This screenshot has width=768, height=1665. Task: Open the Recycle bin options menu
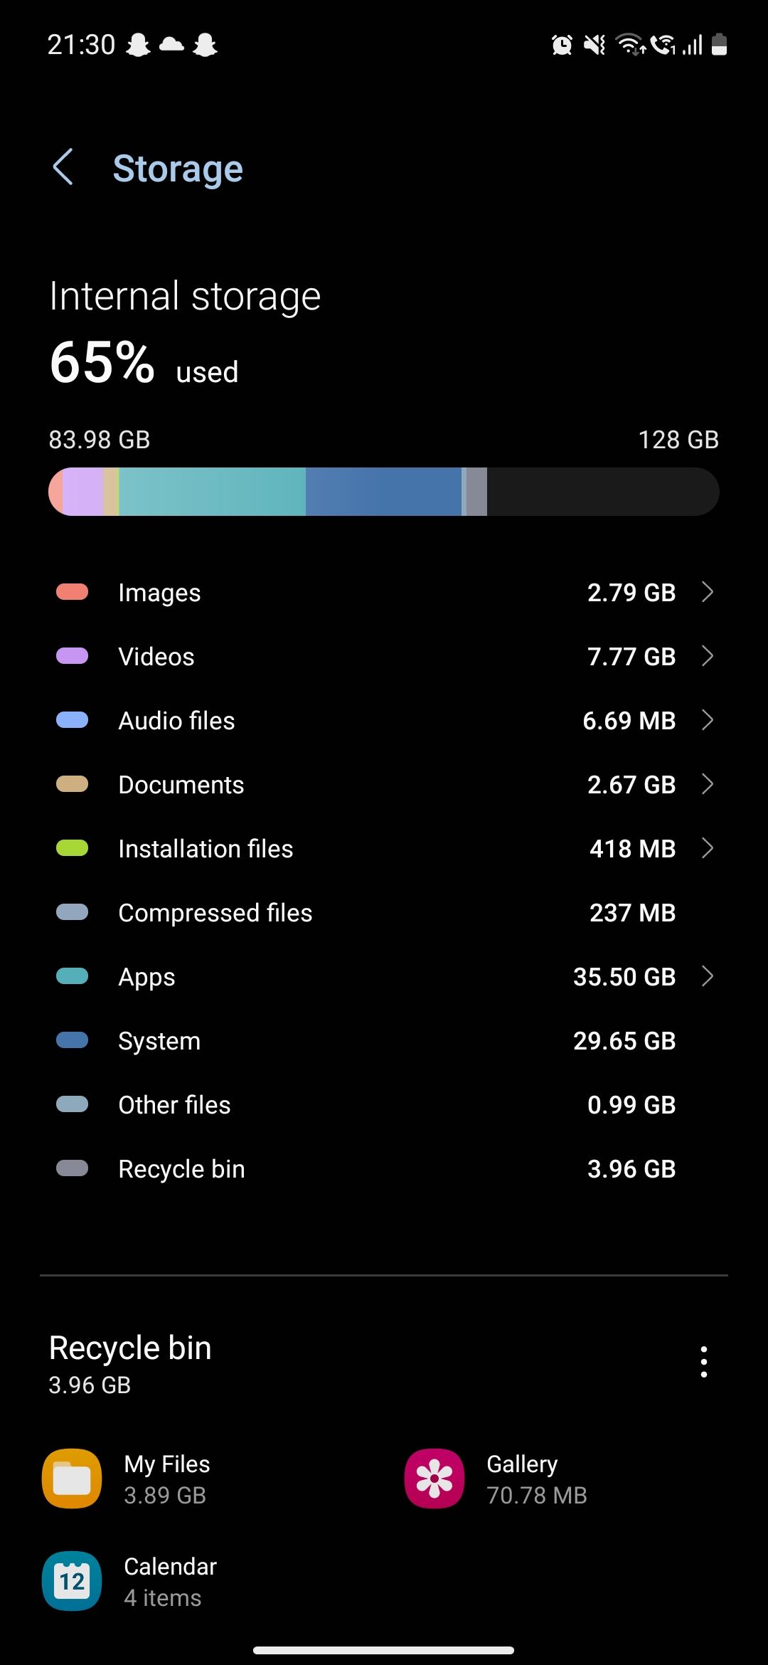click(703, 1361)
